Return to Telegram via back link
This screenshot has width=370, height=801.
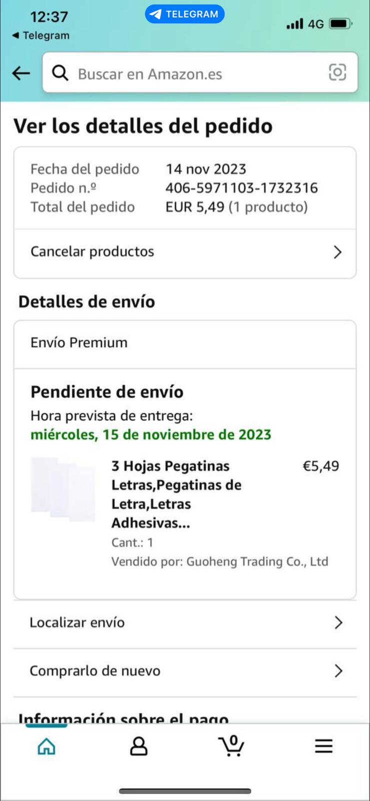41,36
